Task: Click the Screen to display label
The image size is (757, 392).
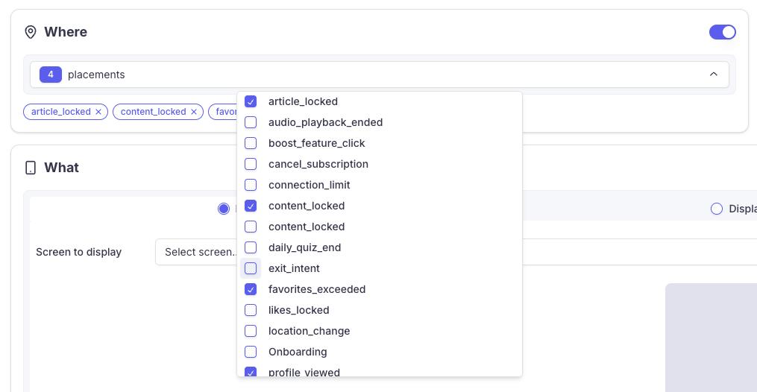Action: (79, 252)
